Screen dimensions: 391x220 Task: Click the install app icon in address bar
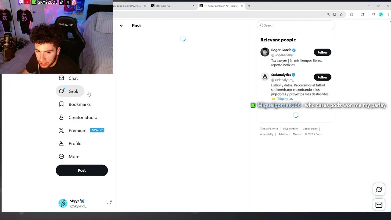pos(335,14)
